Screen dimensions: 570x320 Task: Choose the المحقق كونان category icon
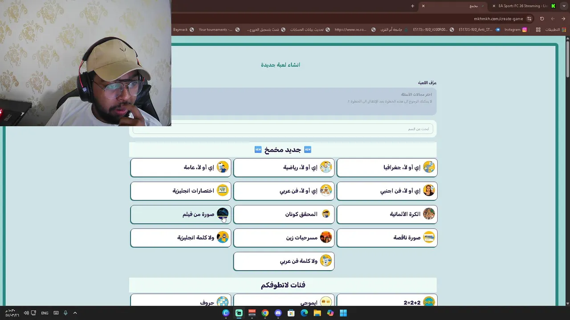326,214
